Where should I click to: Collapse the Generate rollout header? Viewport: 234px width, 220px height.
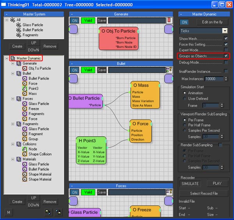pyautogui.click(x=72, y=14)
